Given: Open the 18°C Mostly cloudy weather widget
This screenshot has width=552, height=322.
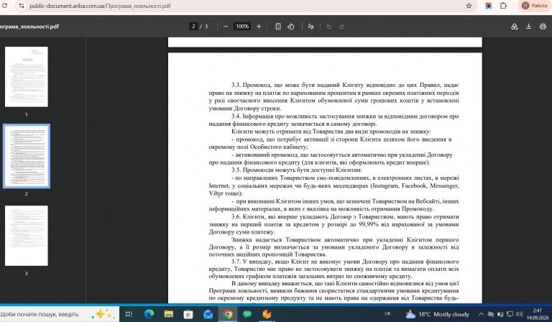Looking at the screenshot, I should pyautogui.click(x=437, y=314).
